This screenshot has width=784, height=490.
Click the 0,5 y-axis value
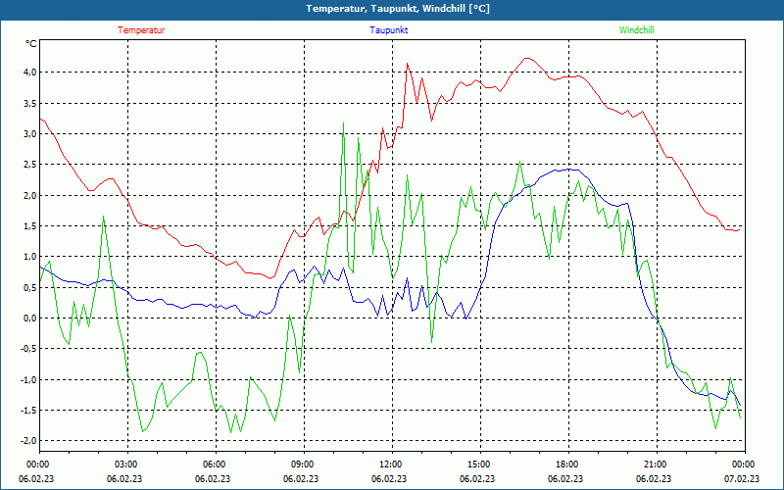click(x=30, y=287)
